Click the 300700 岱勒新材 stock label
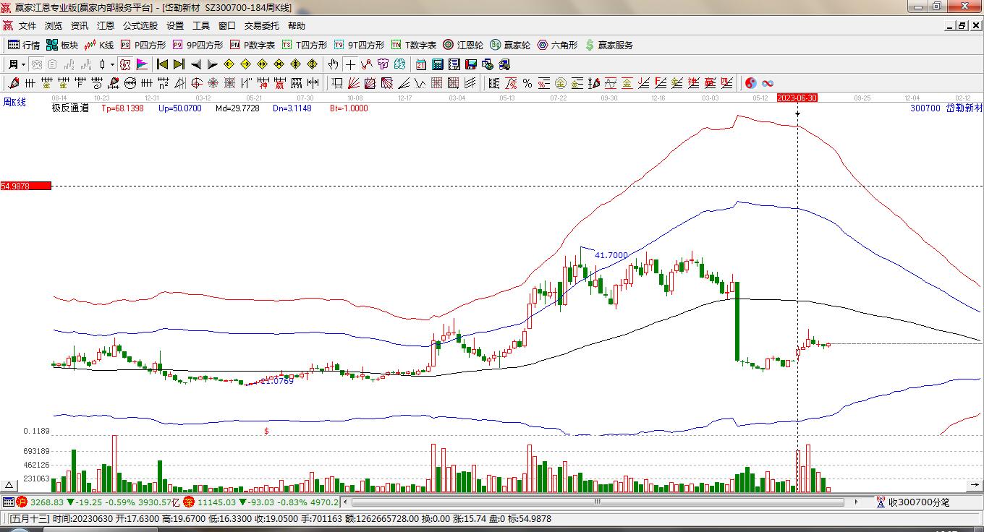The height and width of the screenshot is (532, 984). point(947,108)
